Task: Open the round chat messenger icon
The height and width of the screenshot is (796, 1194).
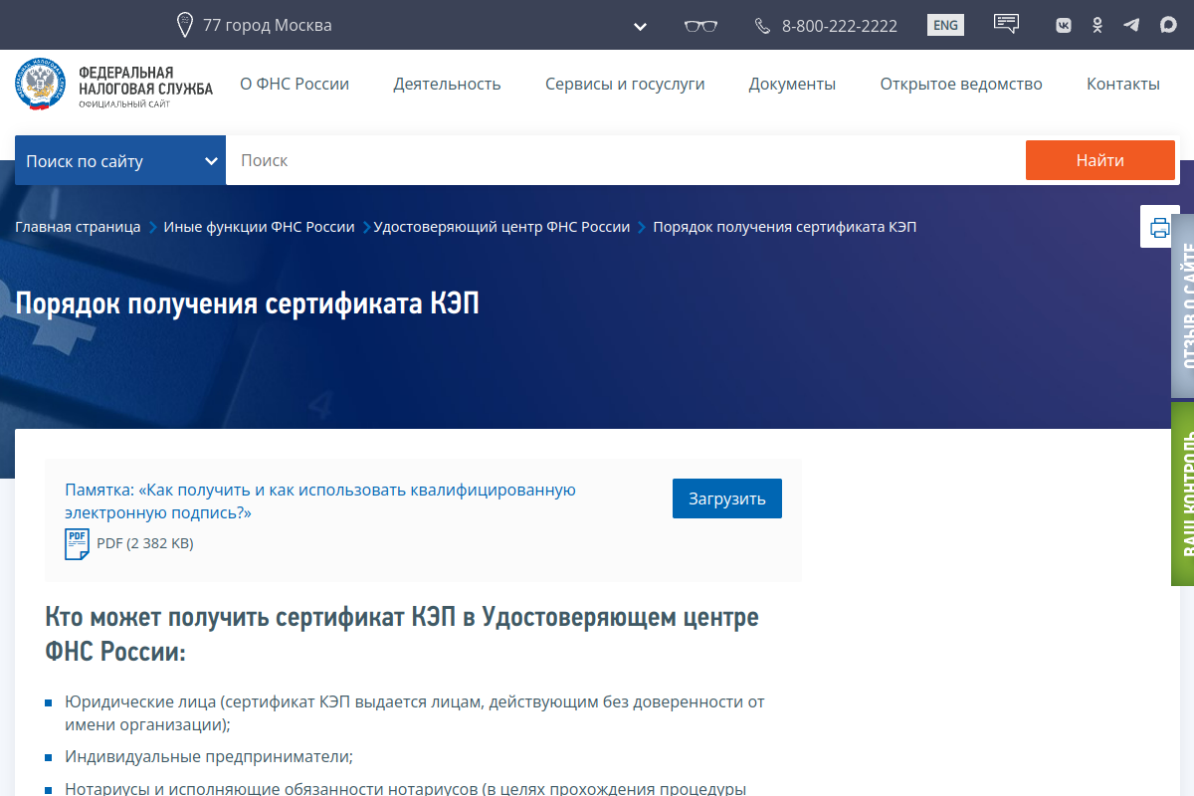Action: point(1168,26)
